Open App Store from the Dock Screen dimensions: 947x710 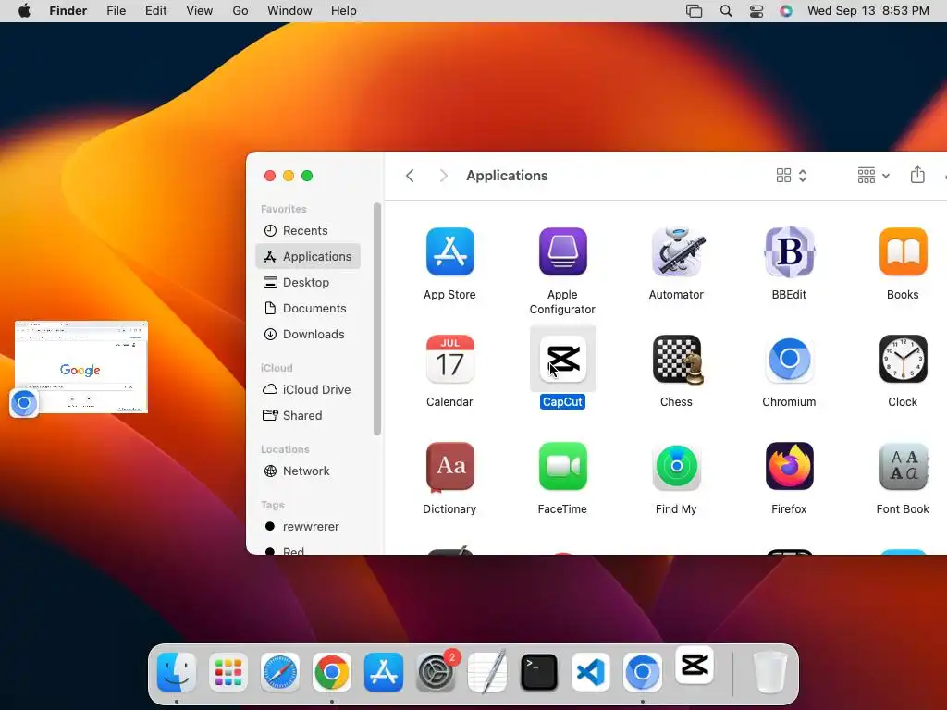tap(384, 672)
